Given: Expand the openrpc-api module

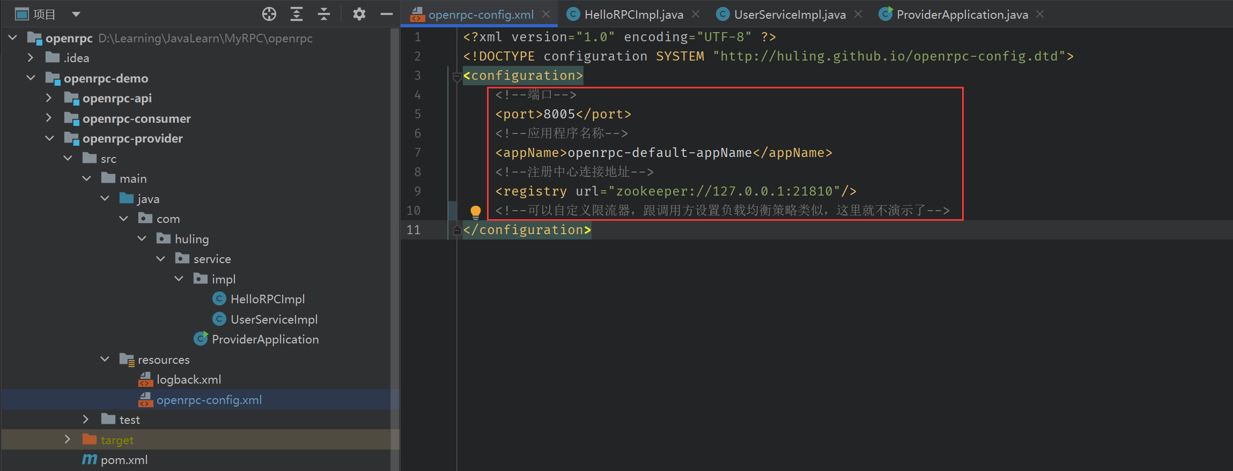Looking at the screenshot, I should coord(49,98).
